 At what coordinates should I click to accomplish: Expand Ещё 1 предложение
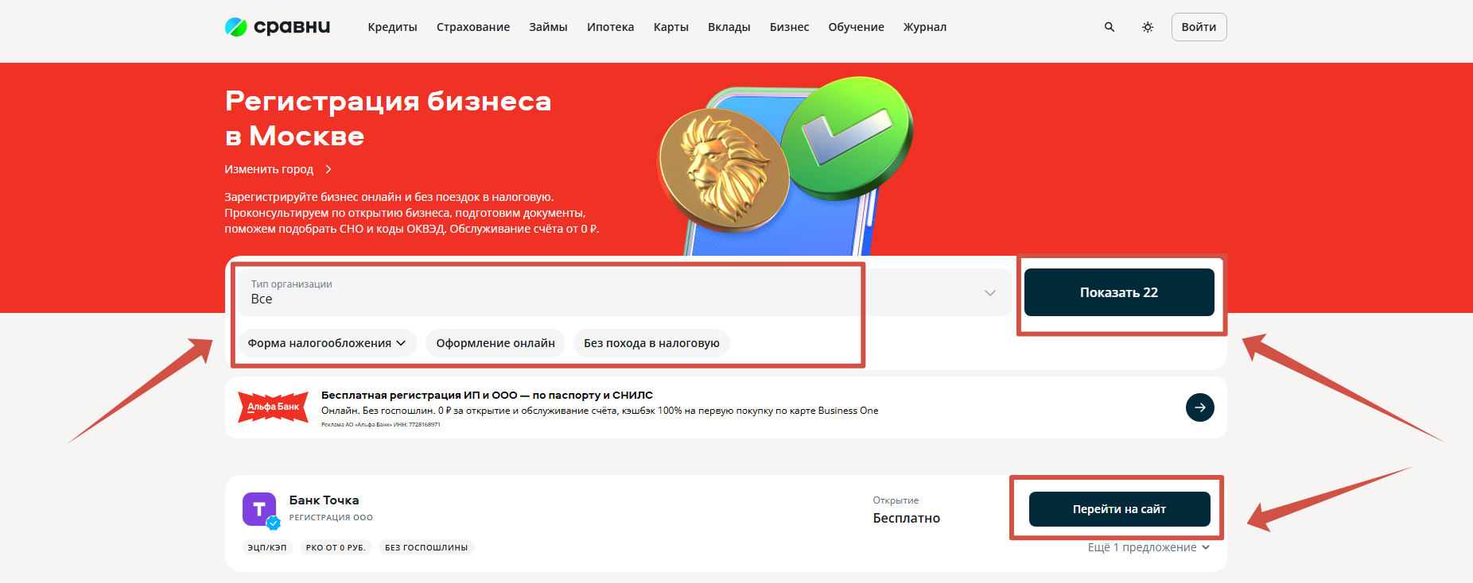[x=1148, y=547]
